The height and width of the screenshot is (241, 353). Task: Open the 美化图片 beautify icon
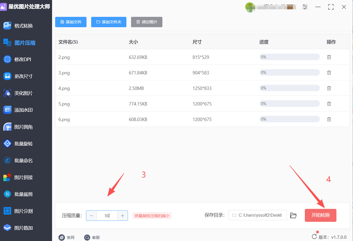pyautogui.click(x=7, y=93)
